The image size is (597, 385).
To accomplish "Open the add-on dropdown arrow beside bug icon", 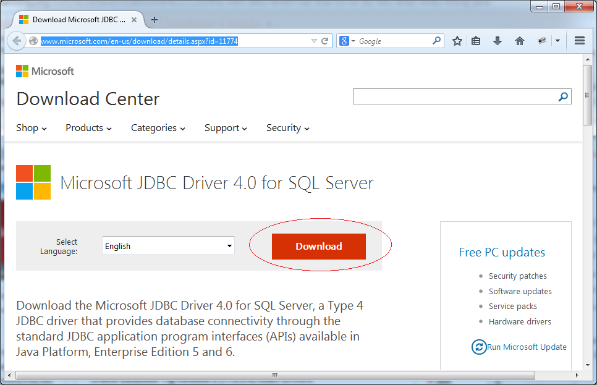I will pos(558,41).
